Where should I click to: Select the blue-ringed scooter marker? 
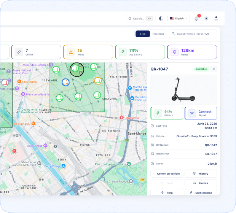(65, 82)
